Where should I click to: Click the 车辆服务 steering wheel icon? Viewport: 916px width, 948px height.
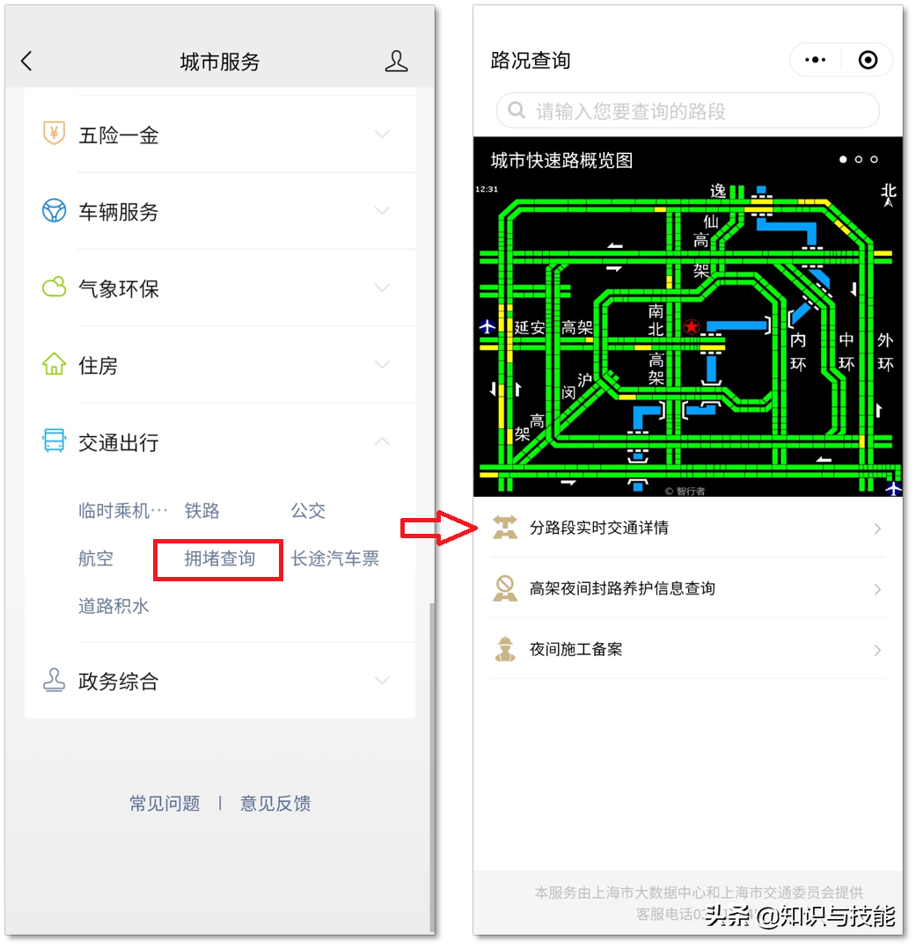(x=54, y=210)
